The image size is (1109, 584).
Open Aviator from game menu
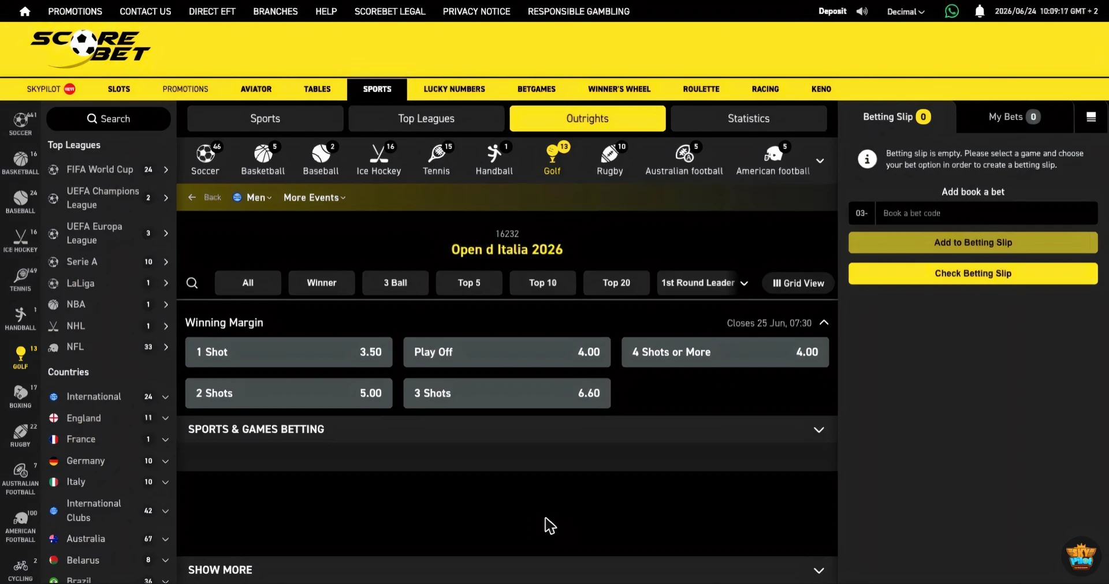256,89
